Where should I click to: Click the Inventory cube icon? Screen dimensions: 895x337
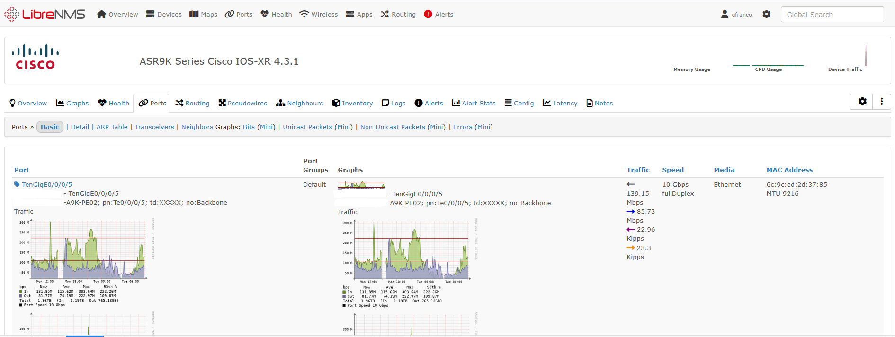pyautogui.click(x=336, y=103)
